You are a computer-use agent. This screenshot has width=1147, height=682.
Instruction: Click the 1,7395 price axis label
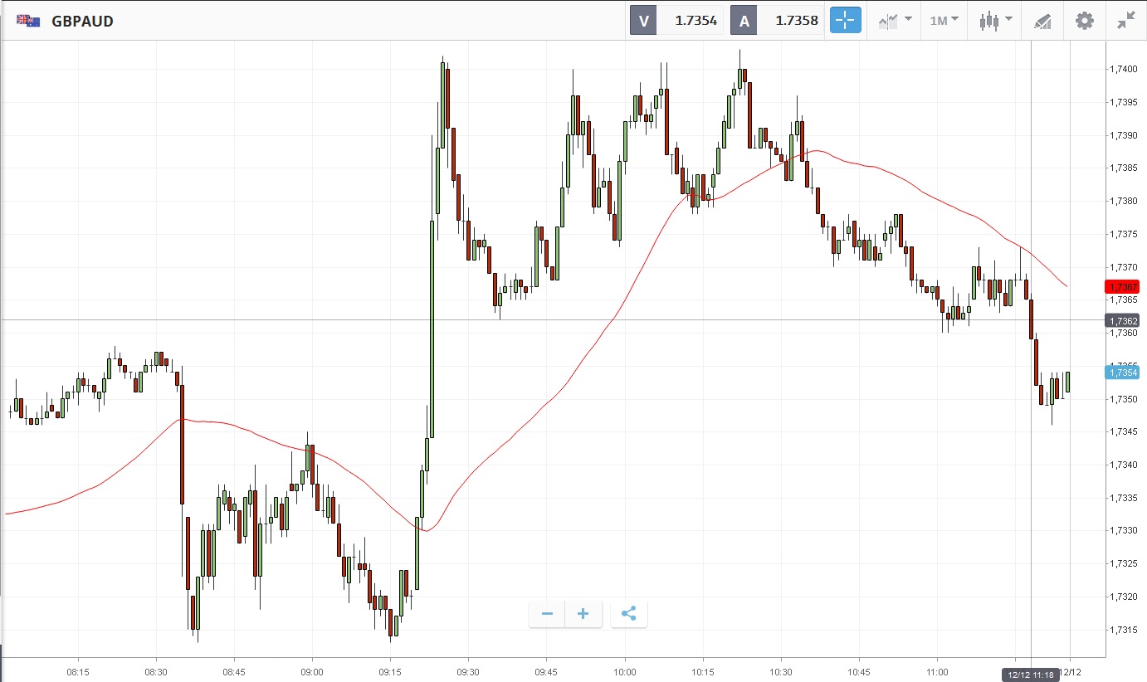[x=1123, y=102]
